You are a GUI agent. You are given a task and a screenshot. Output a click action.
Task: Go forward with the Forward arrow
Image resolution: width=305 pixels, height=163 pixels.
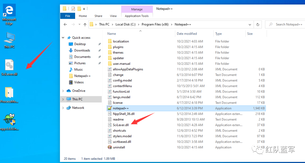73,24
